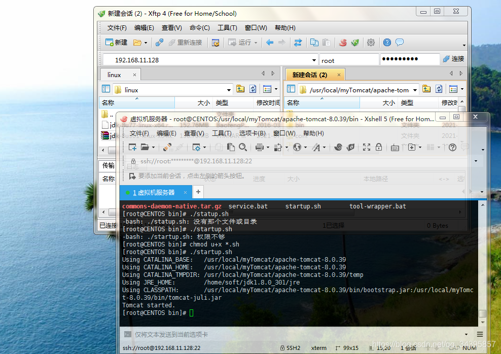This screenshot has height=354, width=501.
Task: Click the Xshell Help question mark icon
Action: tap(452, 147)
